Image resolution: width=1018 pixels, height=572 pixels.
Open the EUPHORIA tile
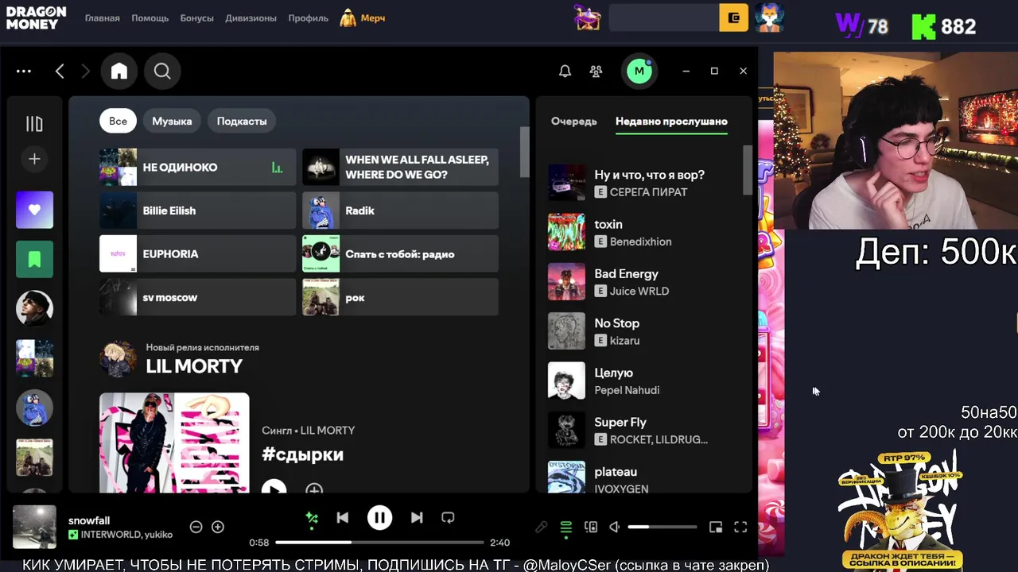coord(197,254)
